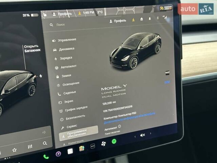Select Динамика in the settings menu

coord(64,49)
